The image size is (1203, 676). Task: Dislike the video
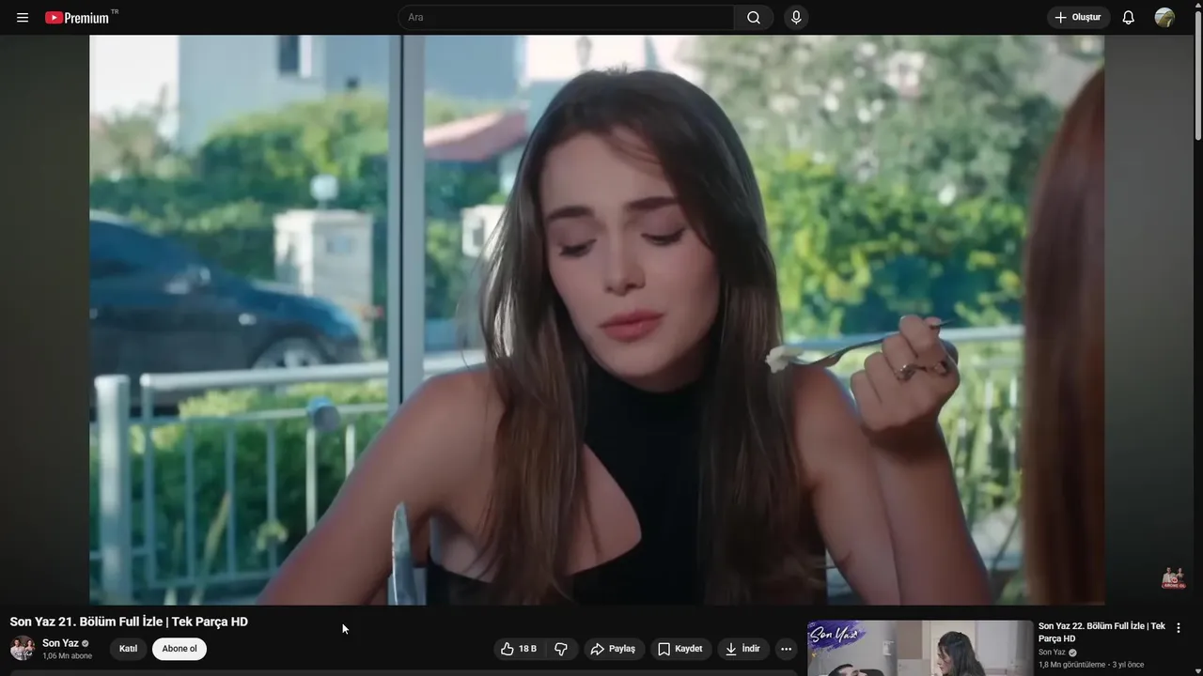(561, 649)
